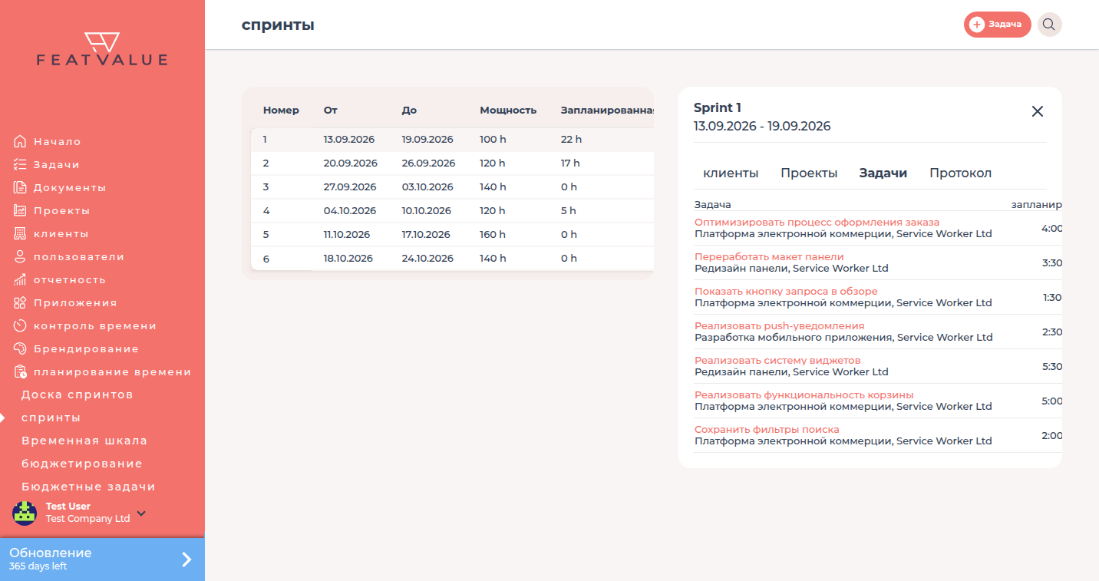This screenshot has height=581, width=1099.
Task: Click the Задачи checklist icon
Action: pyautogui.click(x=21, y=164)
